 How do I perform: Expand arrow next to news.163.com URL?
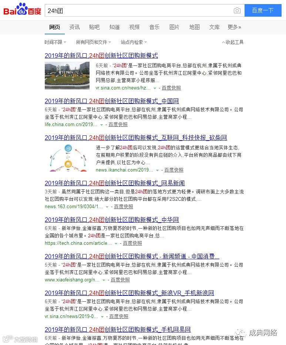click(107, 207)
